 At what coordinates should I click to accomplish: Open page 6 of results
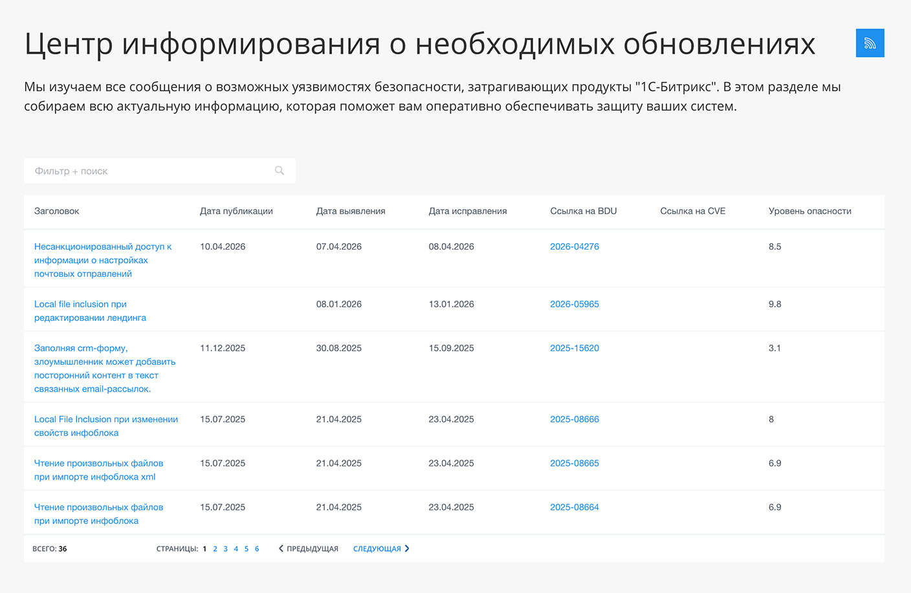pos(257,549)
